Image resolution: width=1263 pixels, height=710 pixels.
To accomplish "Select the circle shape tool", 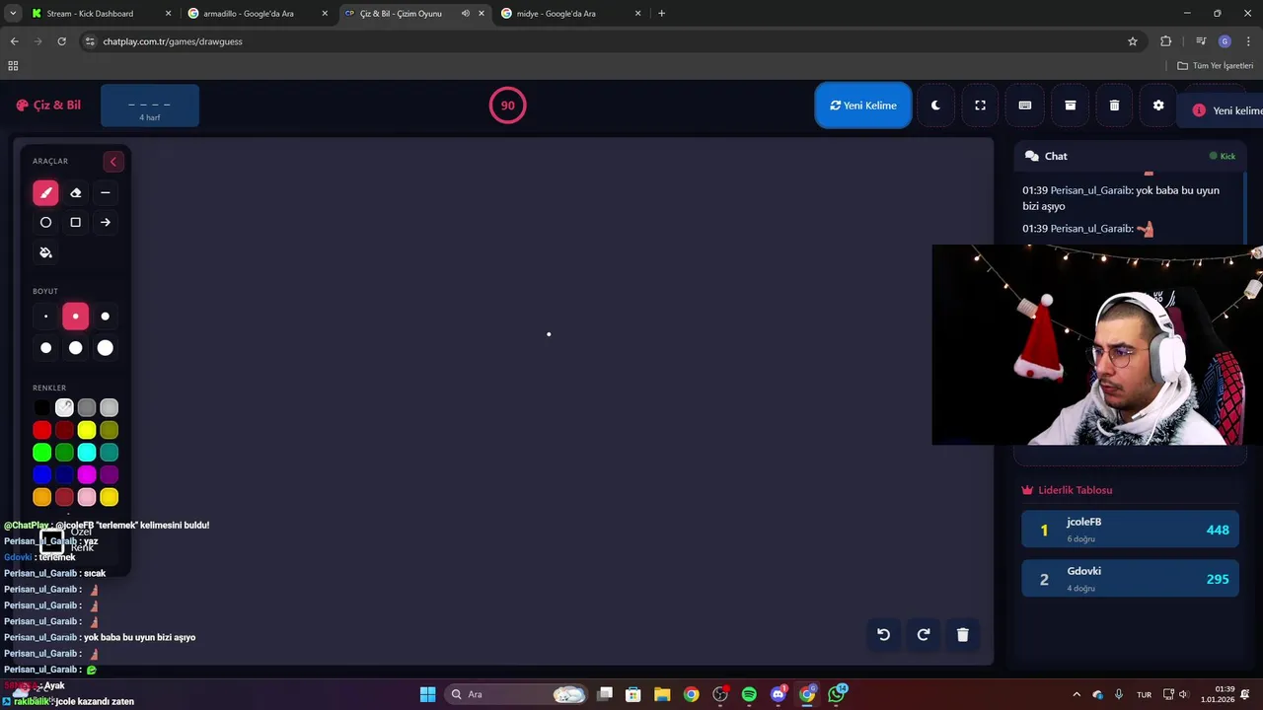I will pos(45,223).
